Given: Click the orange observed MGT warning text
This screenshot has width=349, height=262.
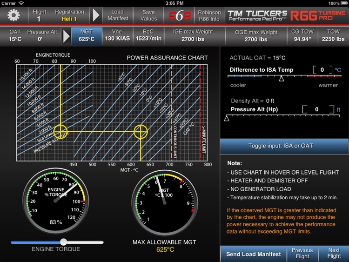Looking at the screenshot, I should pyautogui.click(x=282, y=221).
